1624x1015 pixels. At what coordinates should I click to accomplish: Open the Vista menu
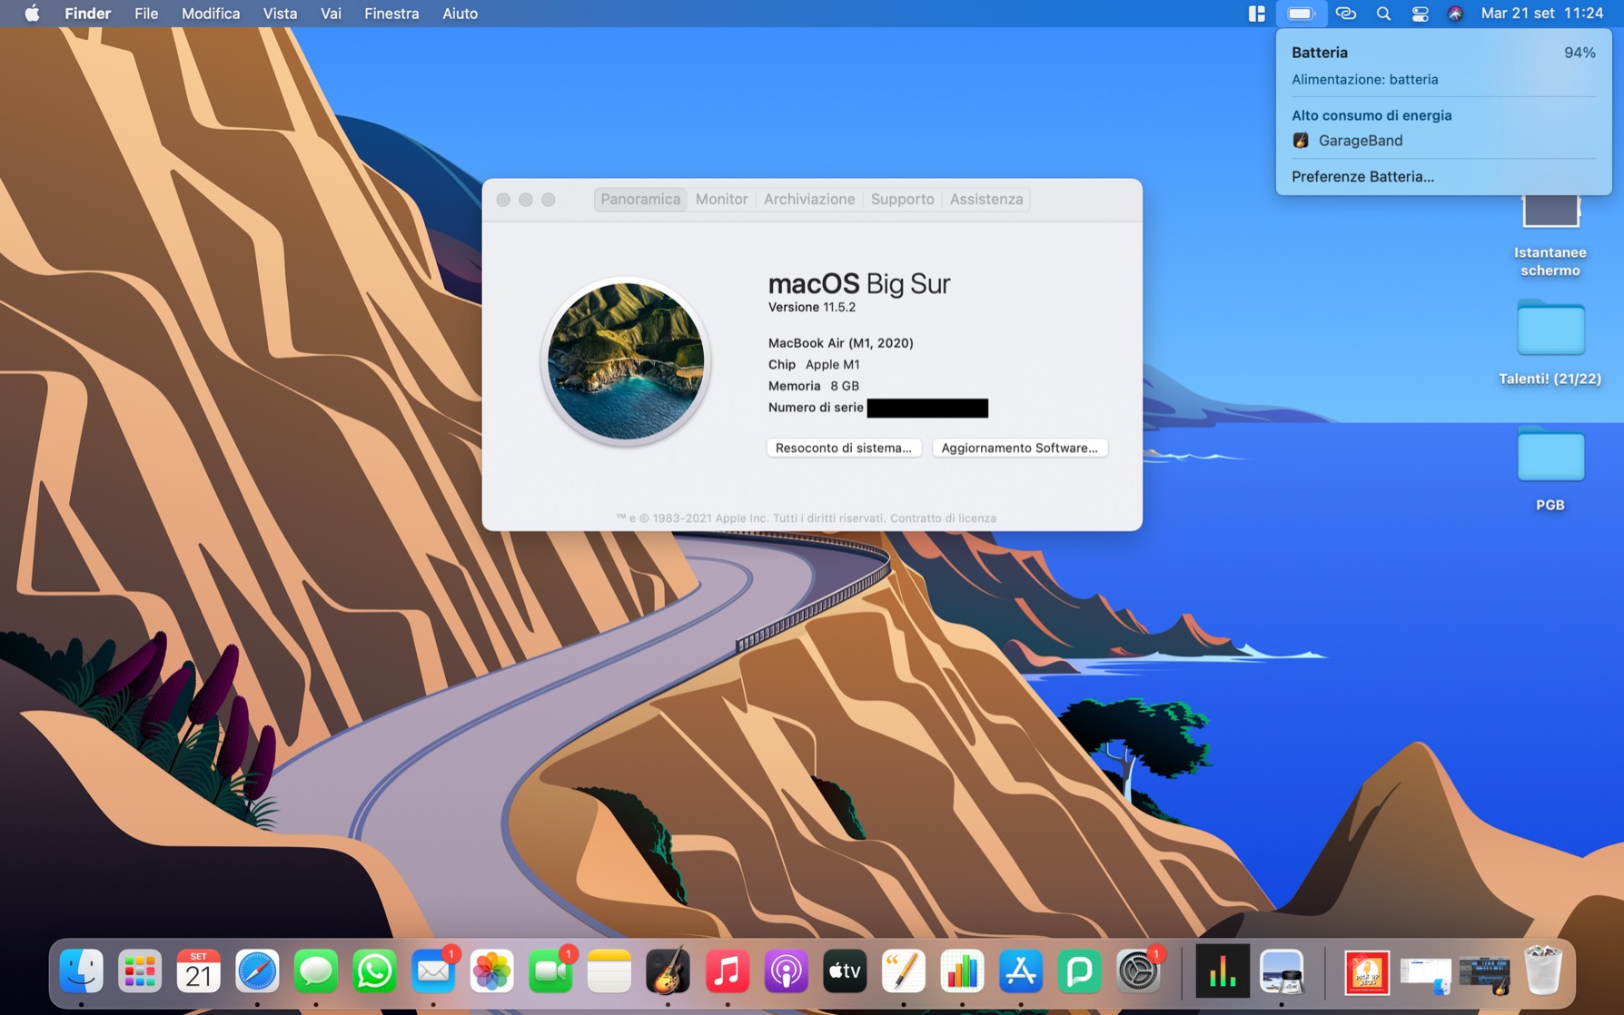[280, 14]
